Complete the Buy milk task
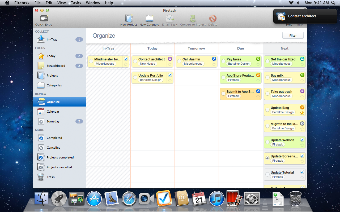This screenshot has height=212, width=340. pos(267,77)
